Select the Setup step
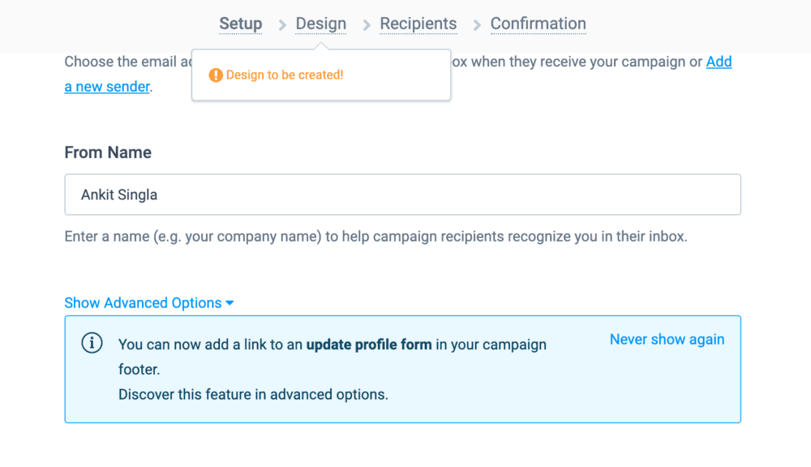Image resolution: width=811 pixels, height=467 pixels. [240, 24]
